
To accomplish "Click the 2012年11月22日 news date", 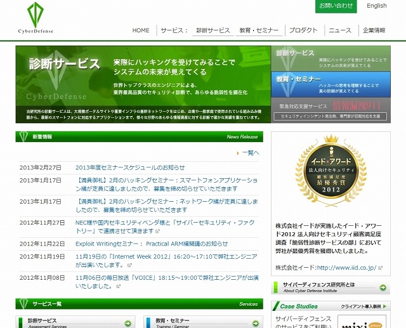I will [x=43, y=244].
